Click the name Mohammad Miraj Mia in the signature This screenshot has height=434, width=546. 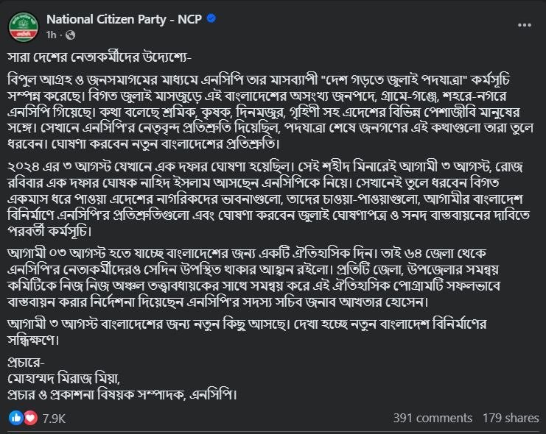tap(63, 378)
